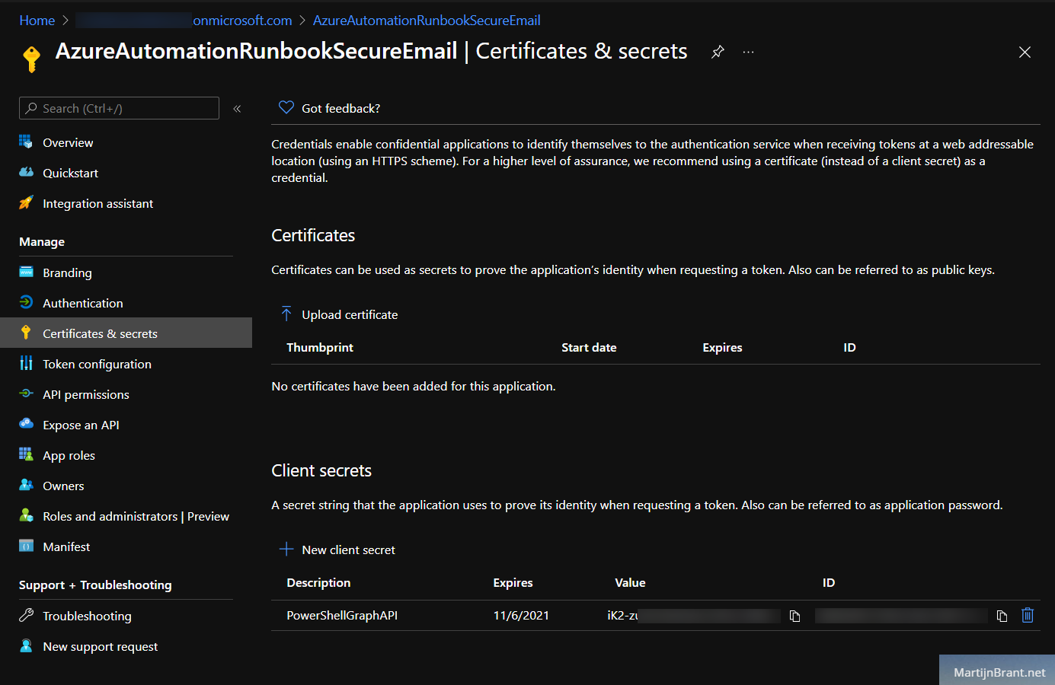Open the Overview menu item
1055x685 pixels.
coord(68,142)
